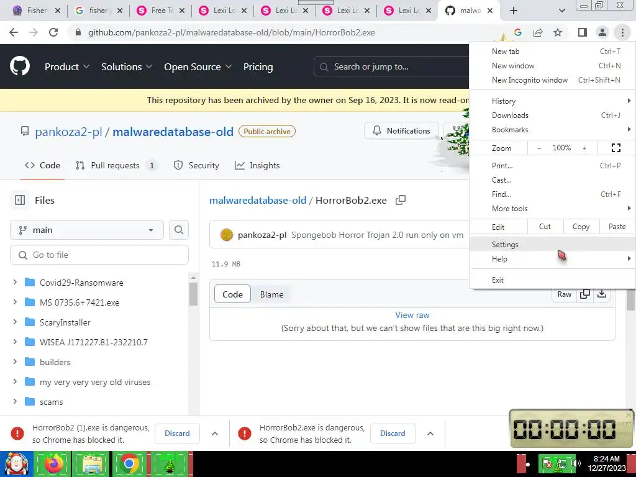This screenshot has height=477, width=636.
Task: Click the Christmas tree taskbar icon
Action: [x=170, y=464]
